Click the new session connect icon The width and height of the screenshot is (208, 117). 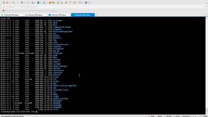[x=4, y=3]
